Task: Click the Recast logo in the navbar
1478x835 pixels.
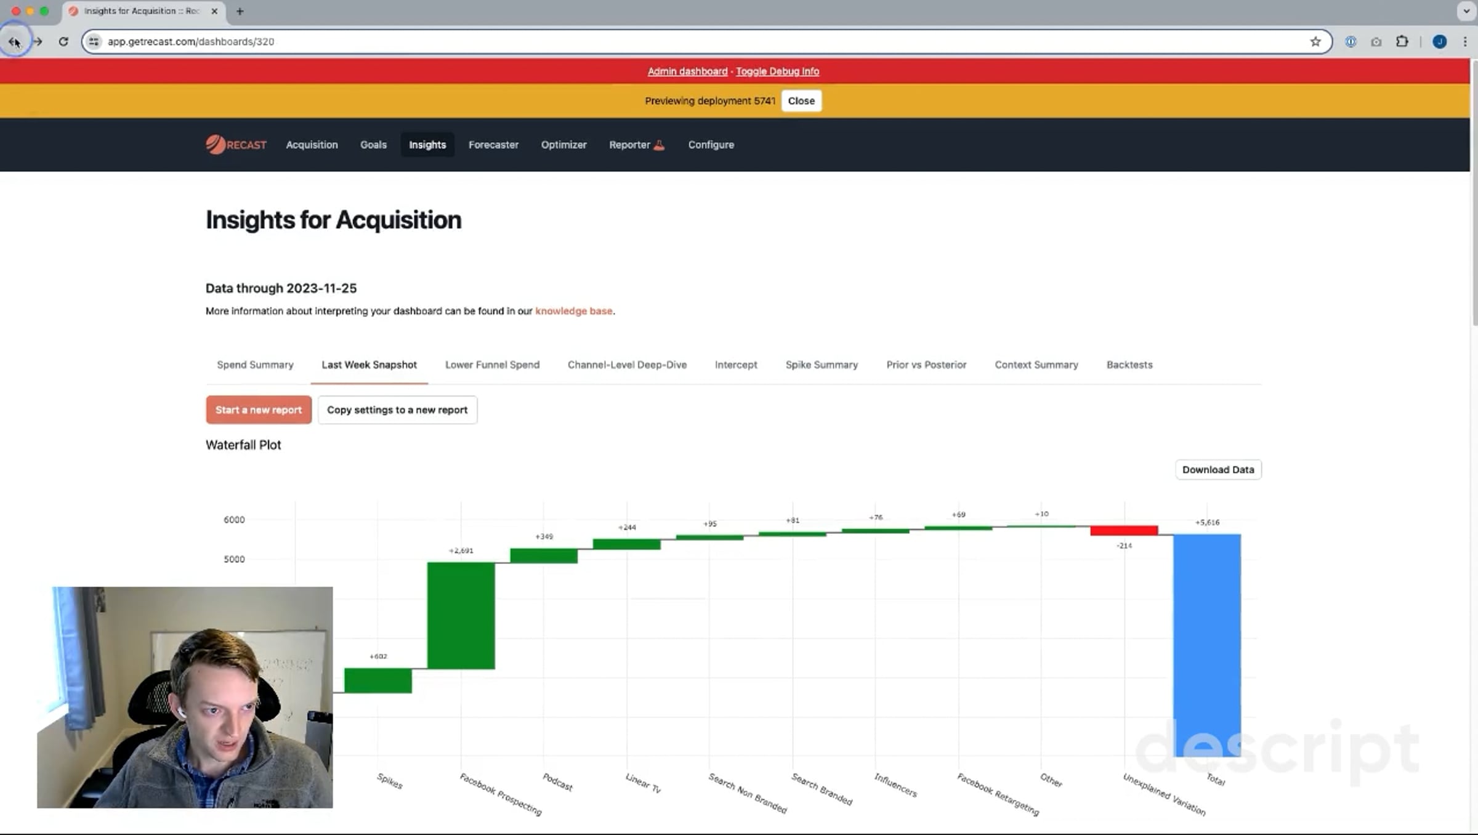Action: point(236,144)
